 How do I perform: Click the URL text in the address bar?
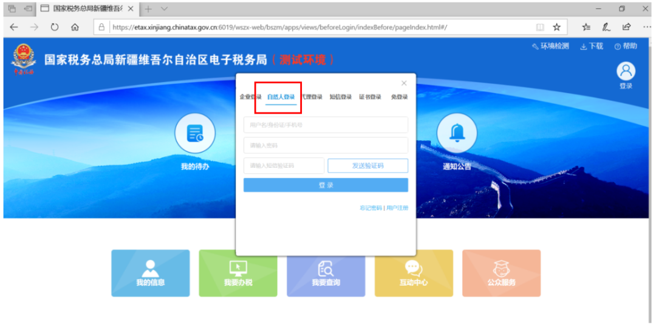[280, 27]
